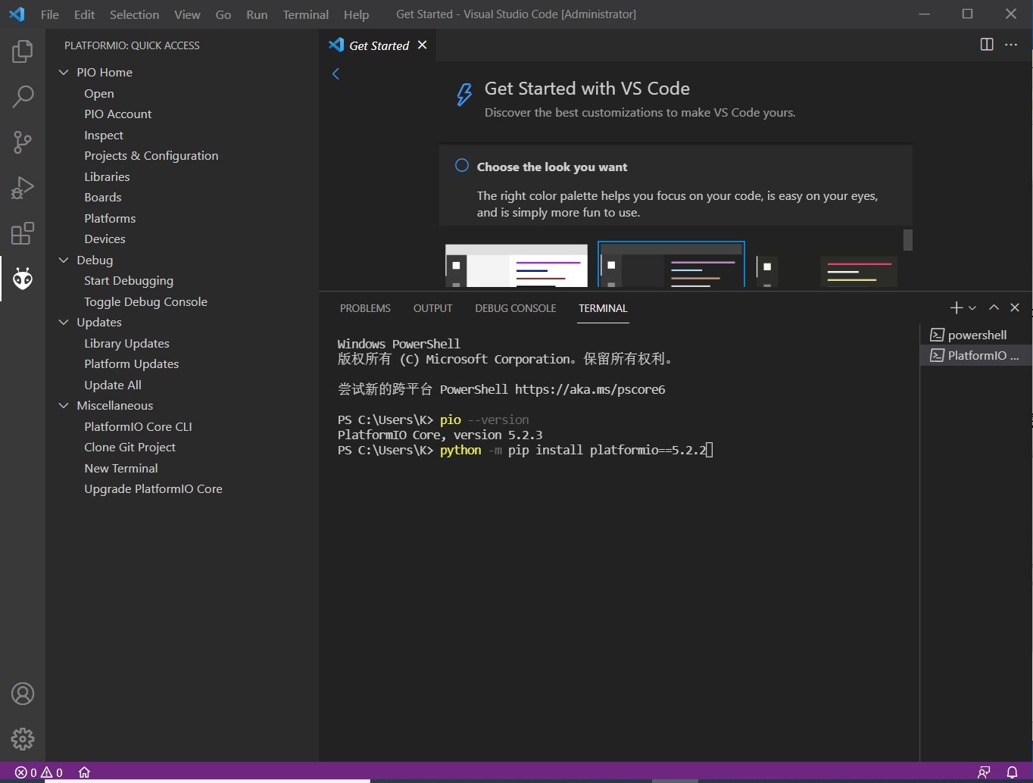Open the Selection menu

(x=134, y=14)
